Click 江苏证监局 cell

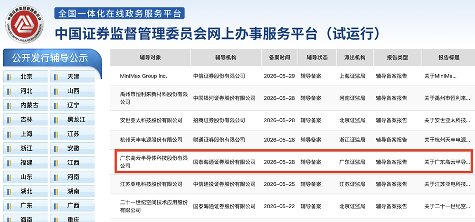point(352,184)
